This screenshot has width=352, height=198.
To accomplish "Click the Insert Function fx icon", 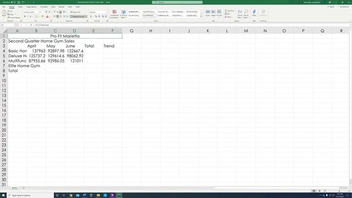I will click(31, 25).
